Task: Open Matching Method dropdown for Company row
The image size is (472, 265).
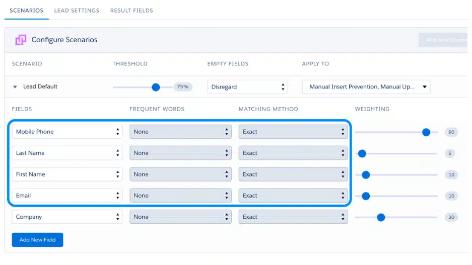Action: (293, 217)
